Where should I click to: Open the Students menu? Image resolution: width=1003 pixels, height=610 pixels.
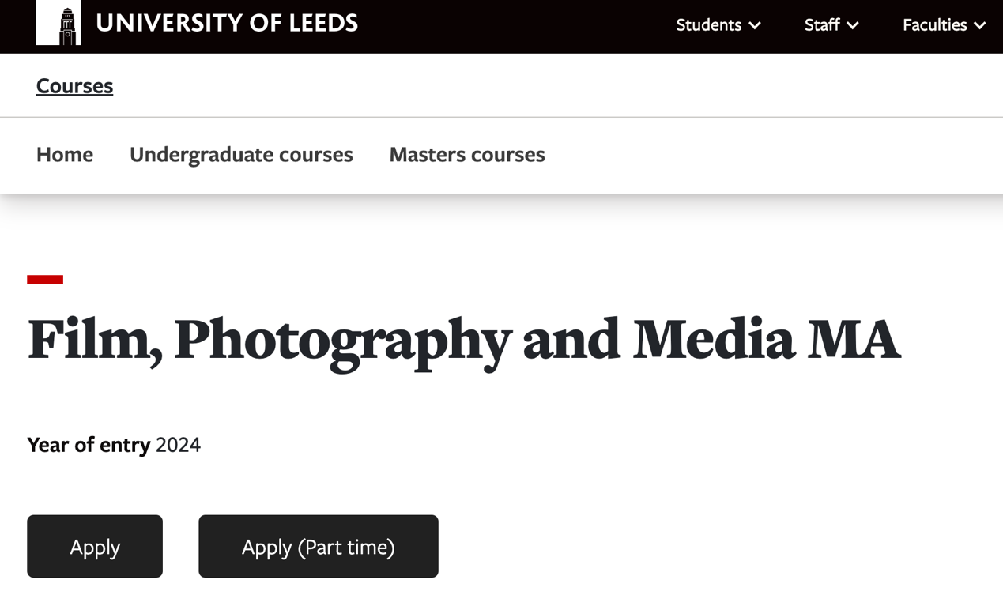pos(718,25)
